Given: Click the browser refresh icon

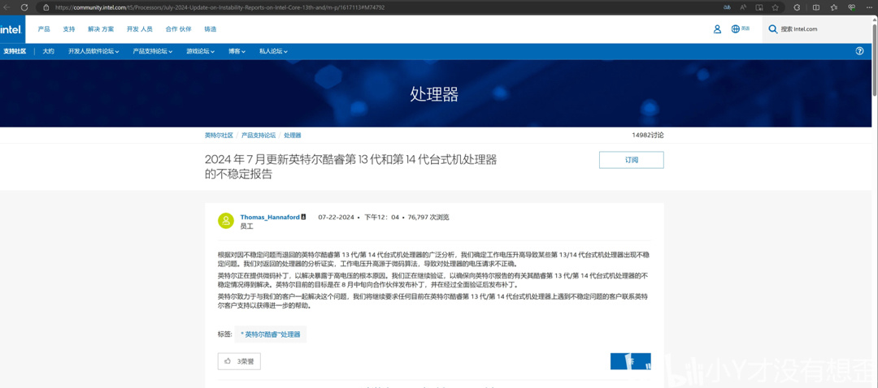Looking at the screenshot, I should point(24,7).
